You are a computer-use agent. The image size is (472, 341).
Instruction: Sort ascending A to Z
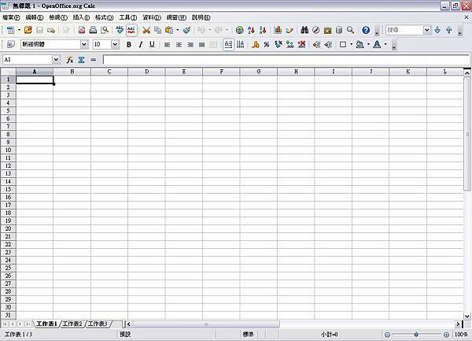pos(251,30)
